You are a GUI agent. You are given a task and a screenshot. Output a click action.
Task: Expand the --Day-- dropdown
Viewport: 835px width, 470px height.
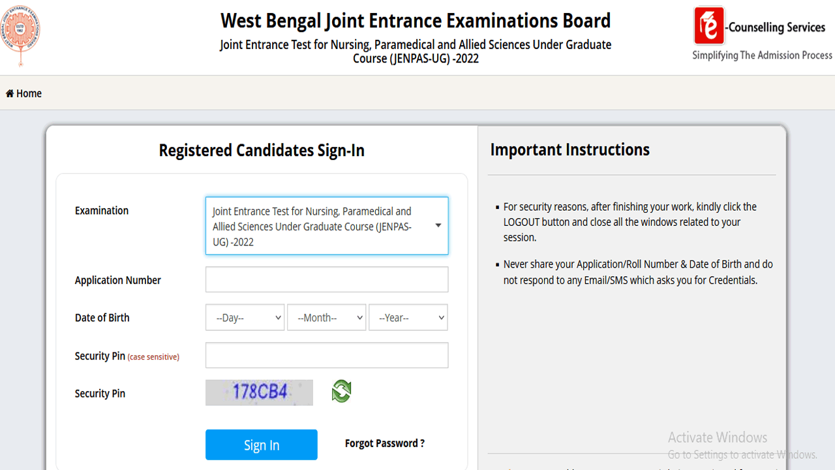coord(245,317)
